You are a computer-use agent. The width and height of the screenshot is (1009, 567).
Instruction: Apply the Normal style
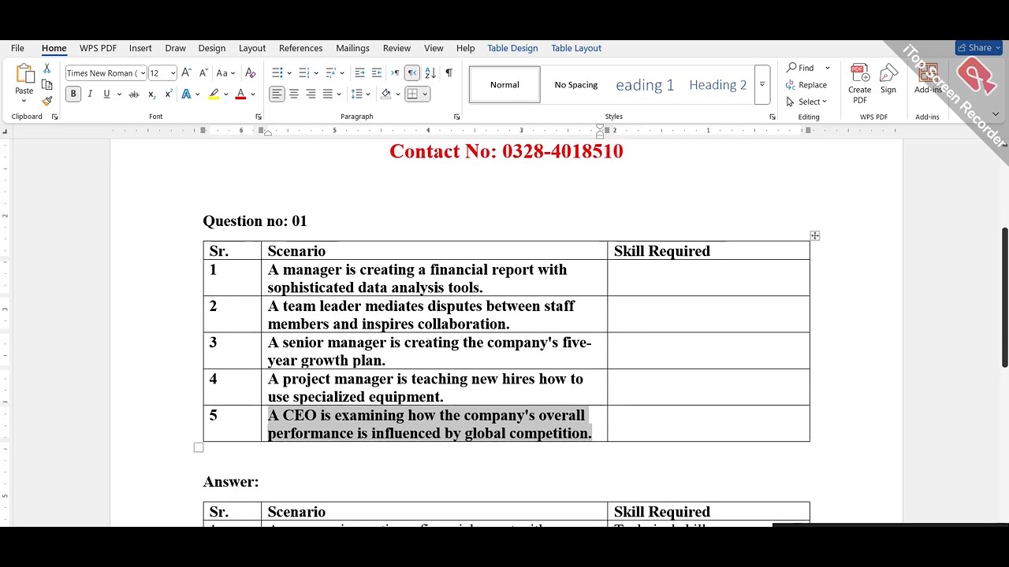(x=504, y=85)
